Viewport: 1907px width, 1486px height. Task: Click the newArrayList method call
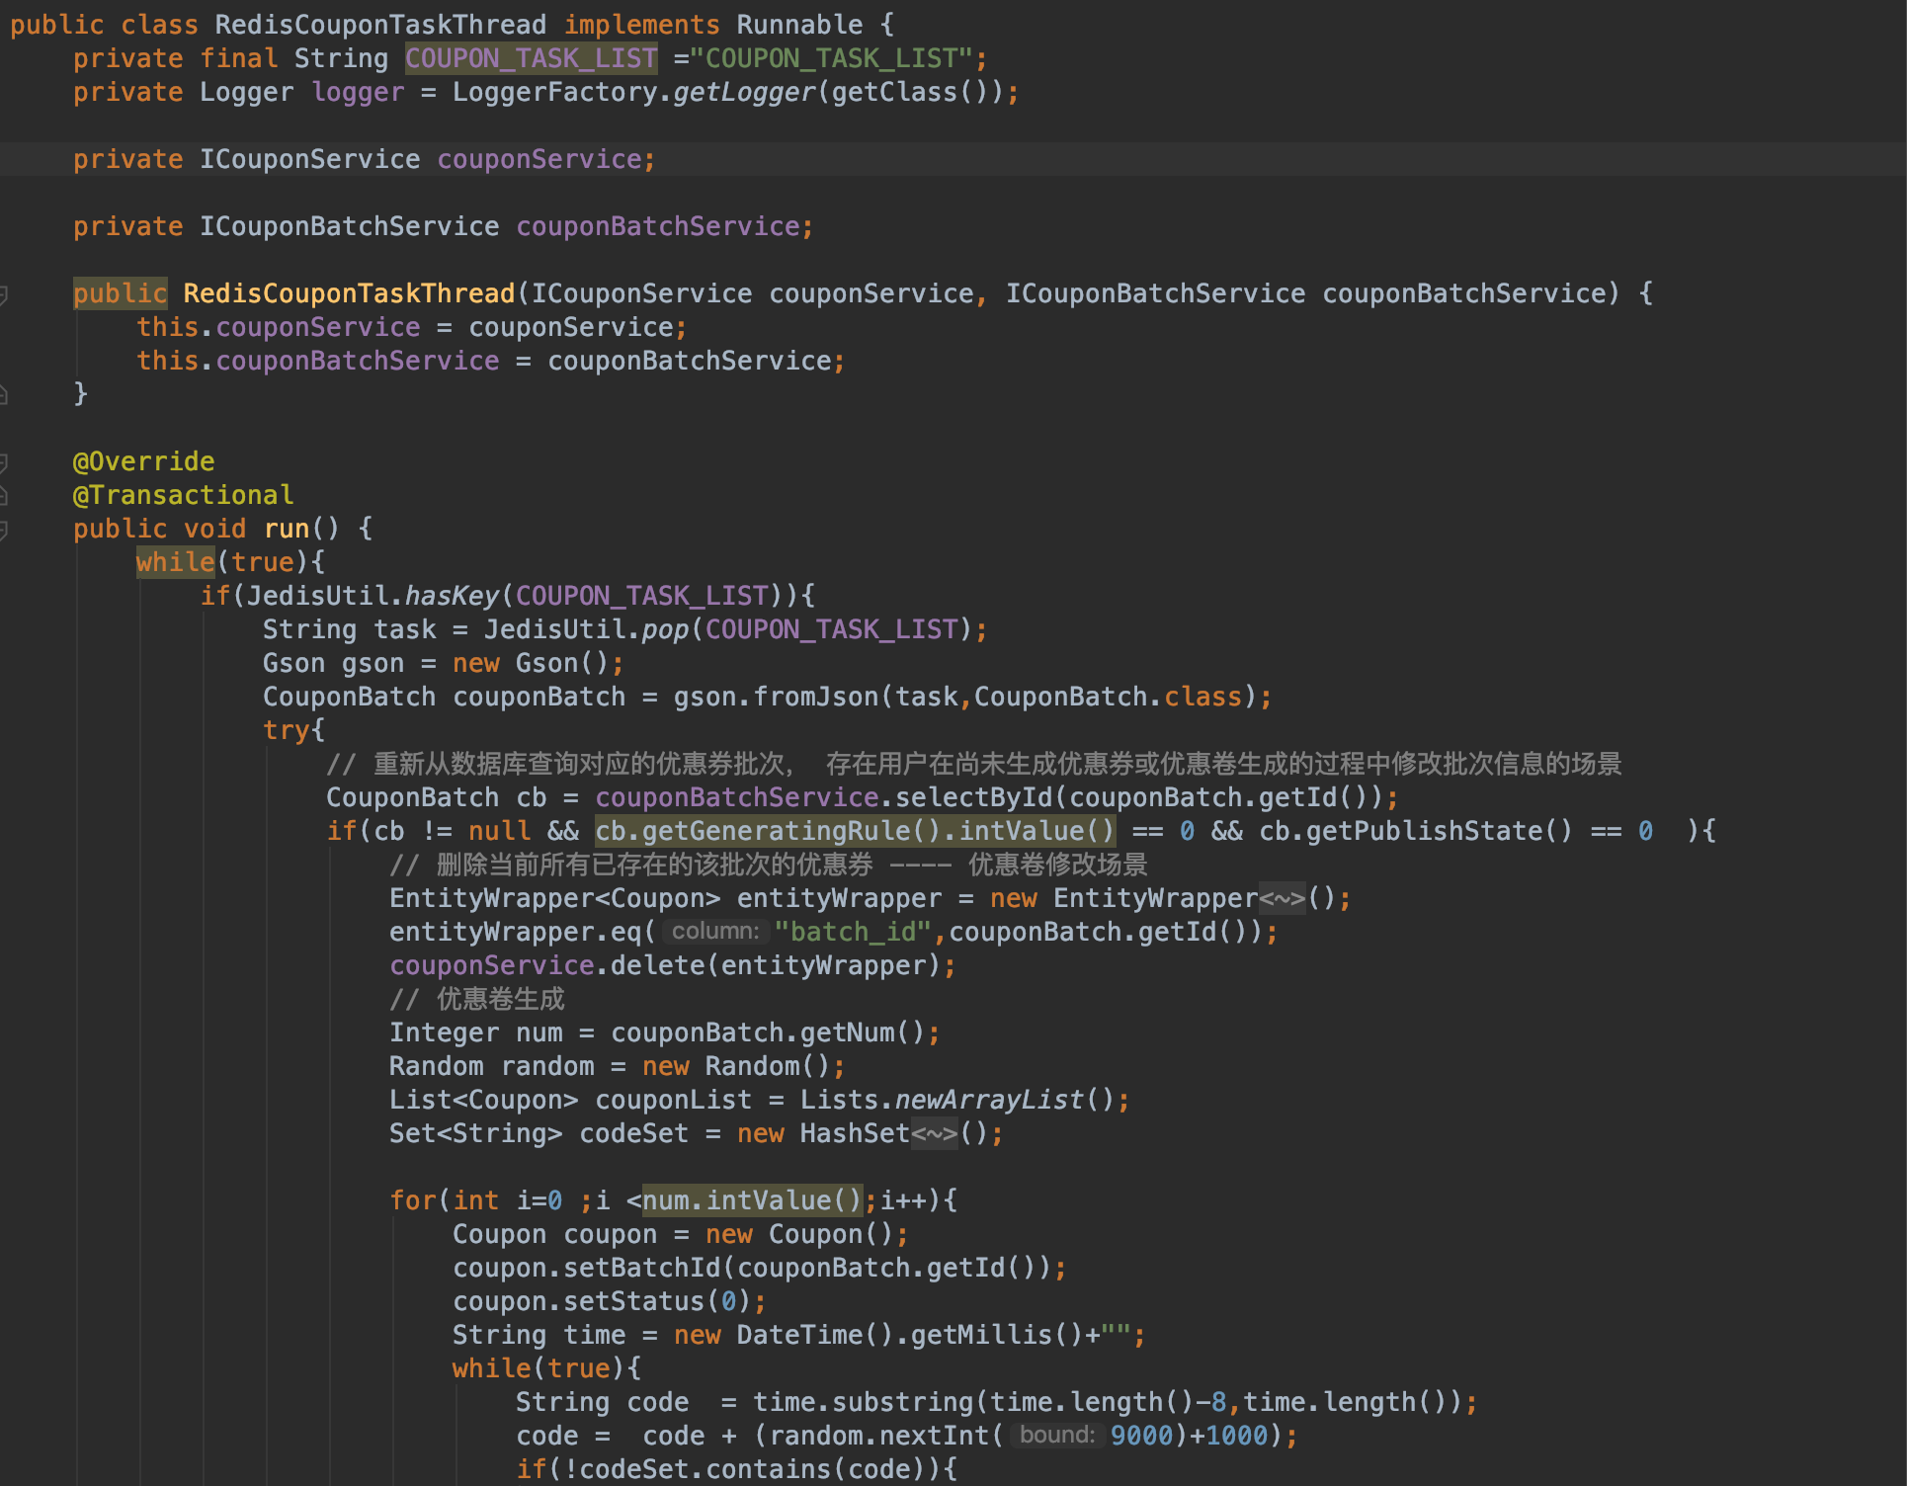click(989, 1101)
